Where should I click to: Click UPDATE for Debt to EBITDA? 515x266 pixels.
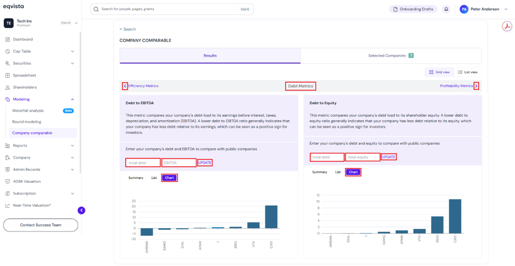click(205, 163)
